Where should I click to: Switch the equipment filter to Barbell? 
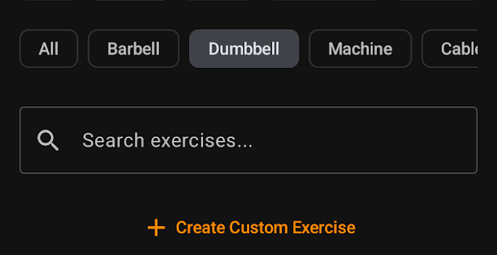[x=133, y=49]
